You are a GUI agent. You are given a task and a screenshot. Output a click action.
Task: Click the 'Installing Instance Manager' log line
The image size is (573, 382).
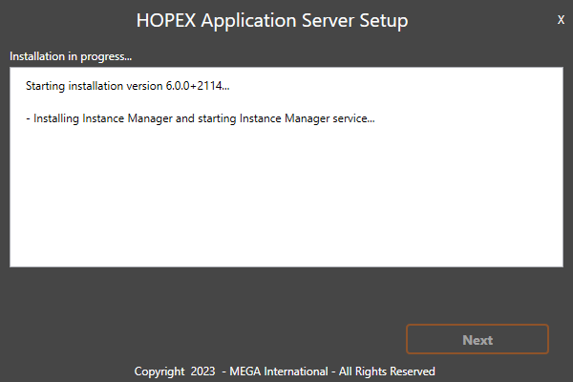pyautogui.click(x=201, y=119)
